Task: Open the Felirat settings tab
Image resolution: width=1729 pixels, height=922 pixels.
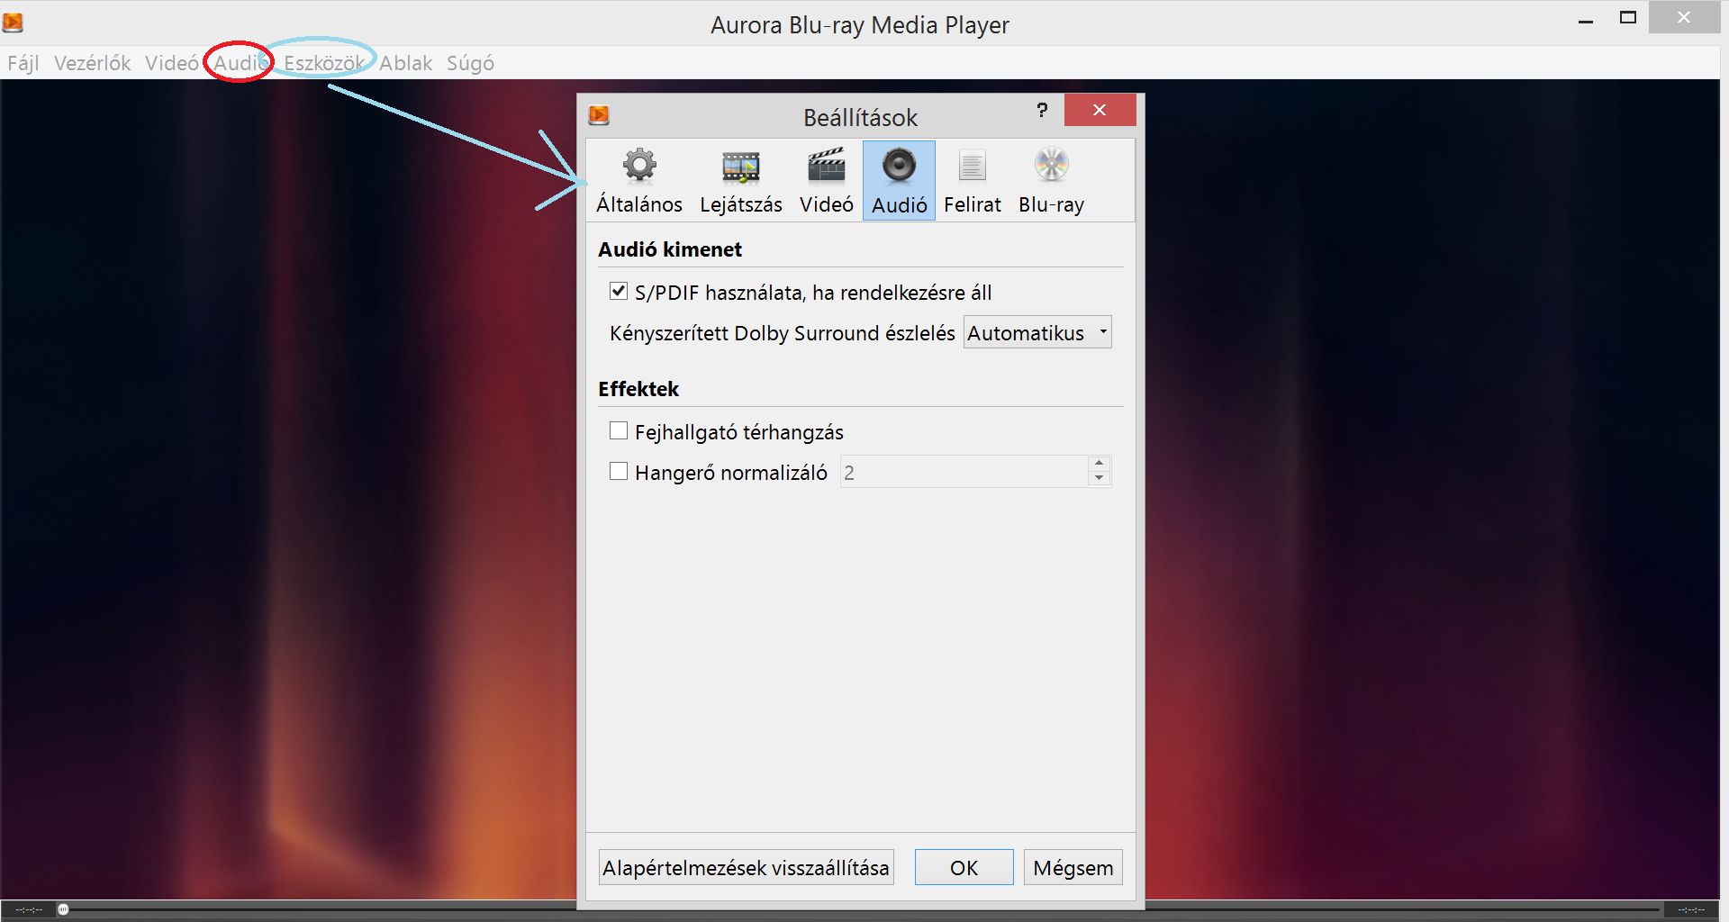Action: click(x=972, y=181)
